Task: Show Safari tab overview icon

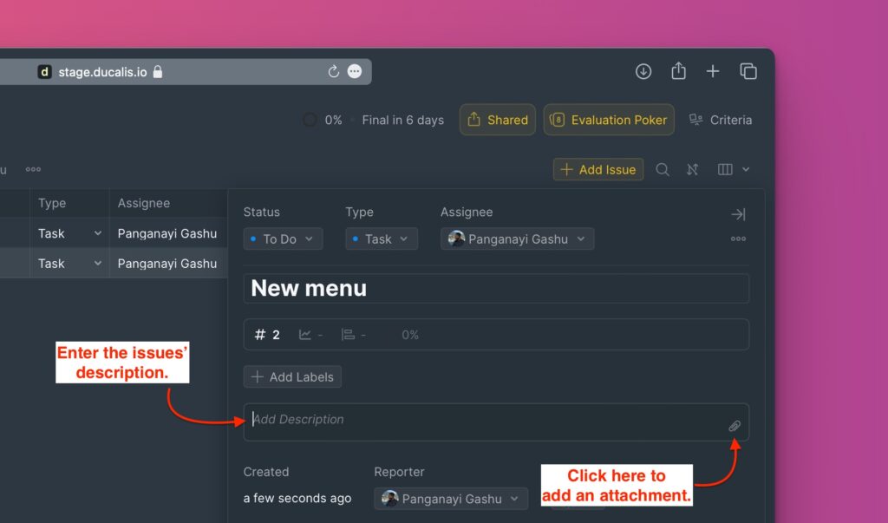Action: 748,72
